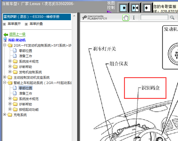Open the 充电系统 folder label
The height and width of the screenshot is (141, 178).
click(20, 115)
